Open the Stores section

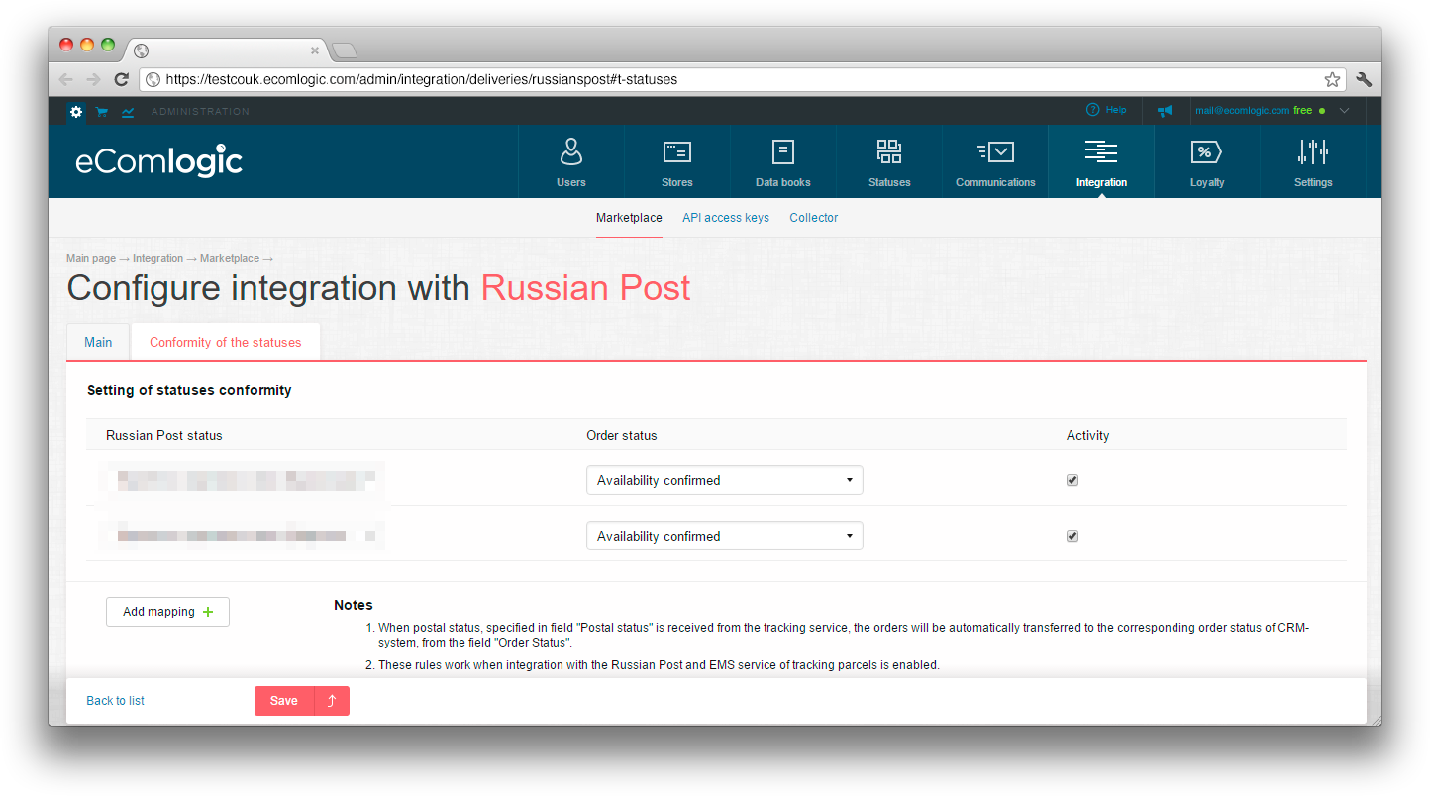tap(677, 161)
